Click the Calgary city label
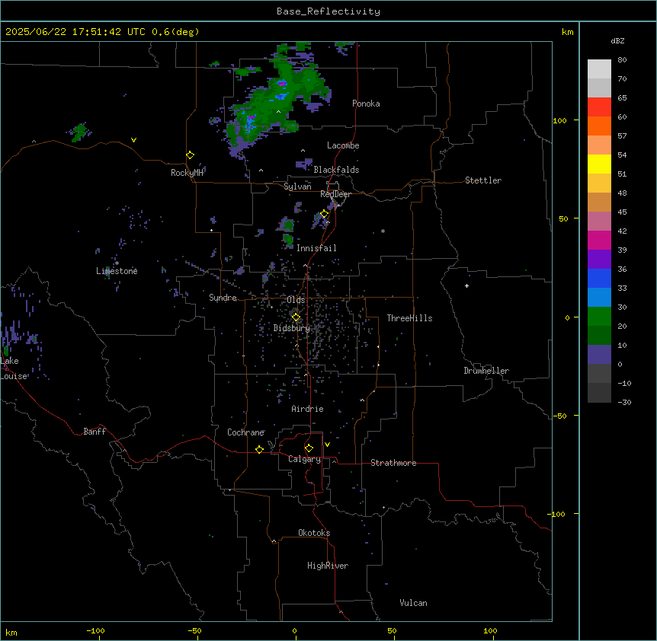The height and width of the screenshot is (641, 657). click(305, 459)
